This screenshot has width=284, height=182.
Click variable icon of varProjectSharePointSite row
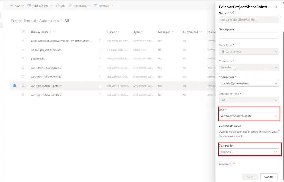pos(23,95)
